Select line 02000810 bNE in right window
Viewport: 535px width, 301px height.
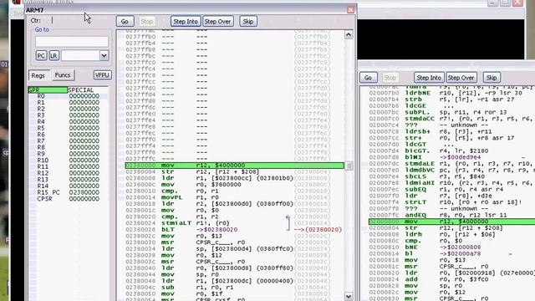(x=451, y=247)
